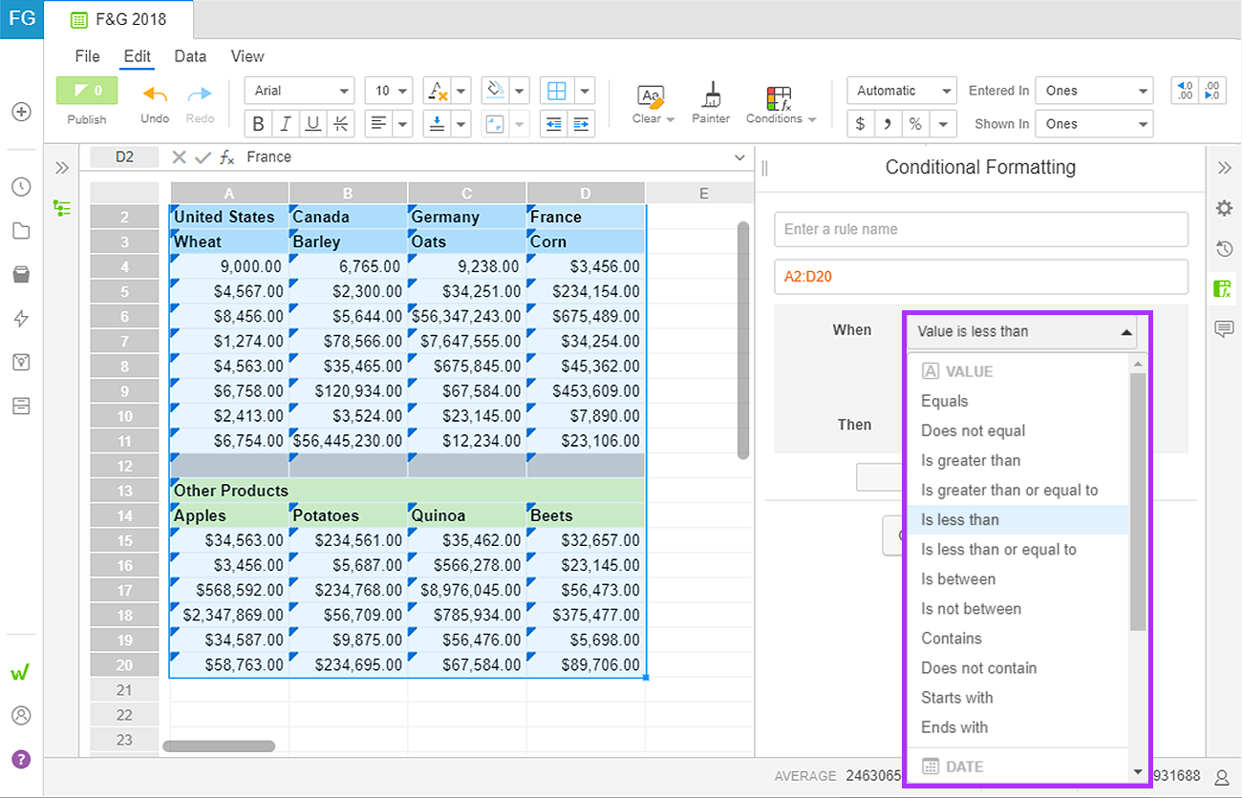Open the Data menu
The height and width of the screenshot is (798, 1242).
pyautogui.click(x=190, y=56)
